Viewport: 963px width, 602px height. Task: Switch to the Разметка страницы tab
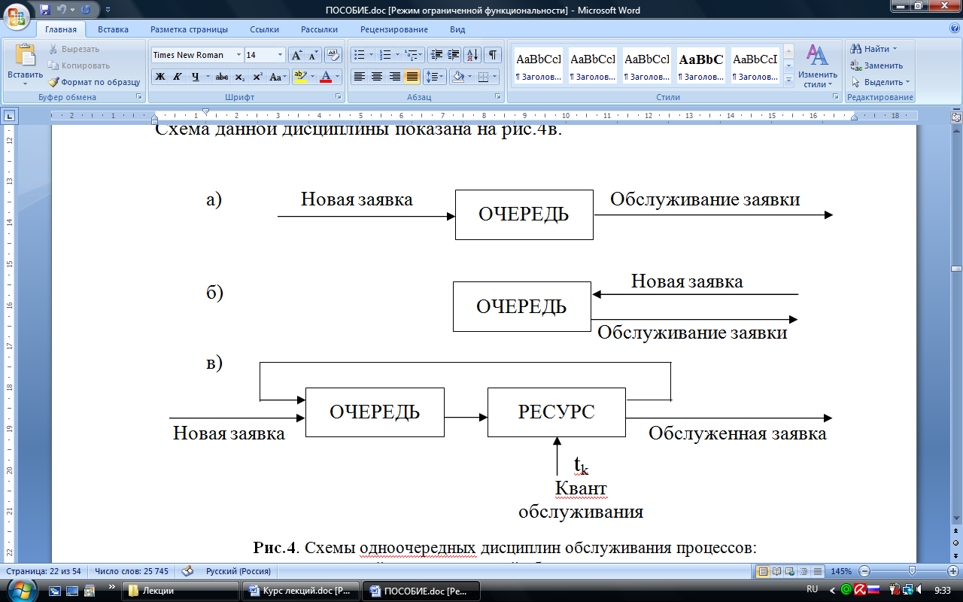(189, 29)
